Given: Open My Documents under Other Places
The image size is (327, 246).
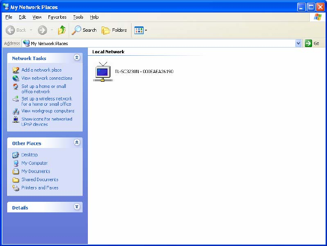Looking at the screenshot, I should [x=36, y=172].
